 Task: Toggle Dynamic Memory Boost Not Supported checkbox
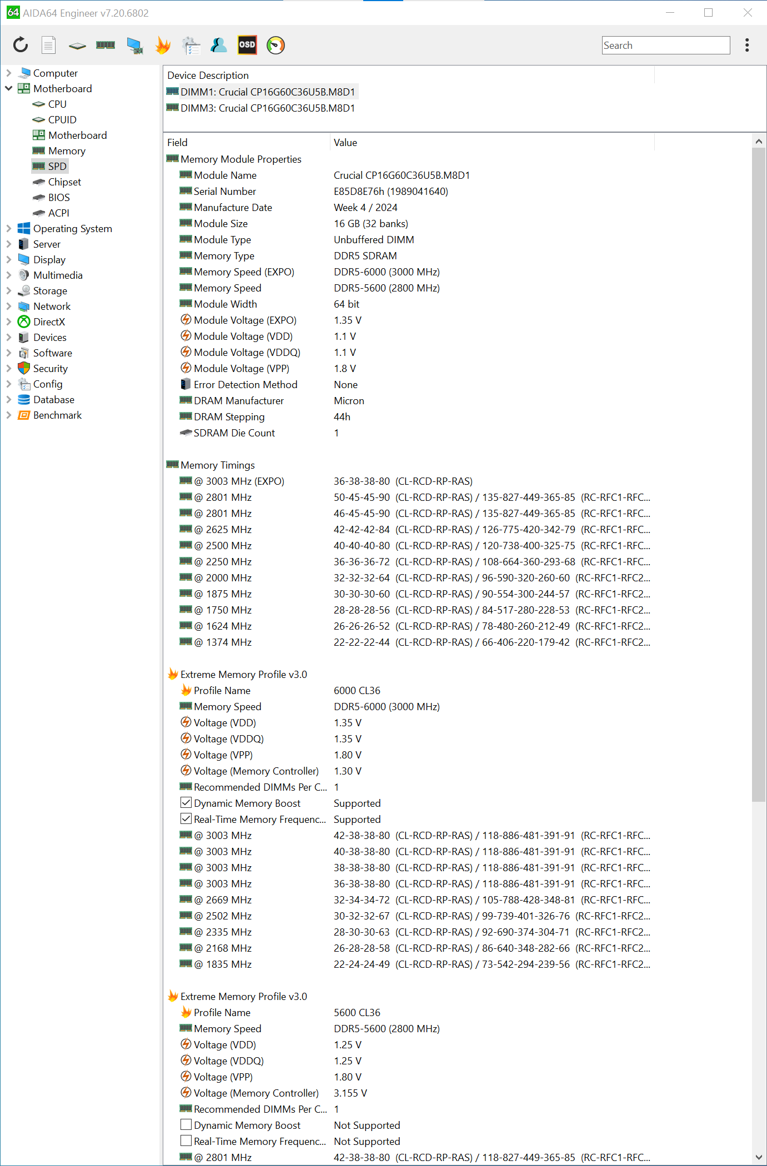(x=186, y=1125)
